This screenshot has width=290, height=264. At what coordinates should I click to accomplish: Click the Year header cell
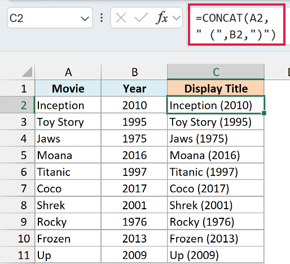134,89
